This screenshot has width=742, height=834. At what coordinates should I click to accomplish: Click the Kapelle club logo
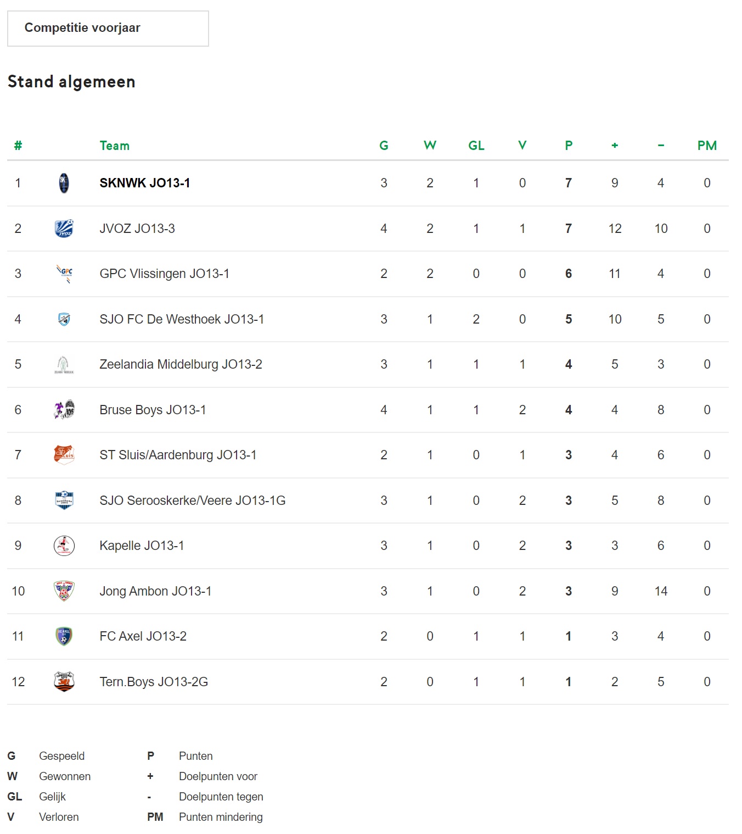(64, 546)
